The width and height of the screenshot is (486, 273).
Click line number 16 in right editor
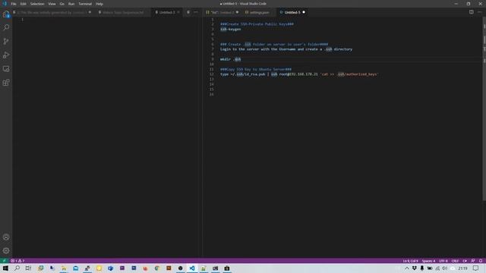click(x=211, y=94)
